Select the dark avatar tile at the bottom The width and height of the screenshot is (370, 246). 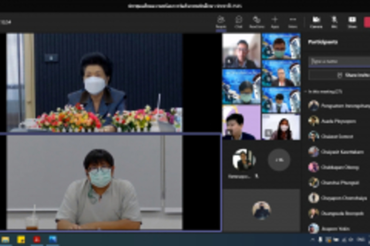tap(261, 210)
